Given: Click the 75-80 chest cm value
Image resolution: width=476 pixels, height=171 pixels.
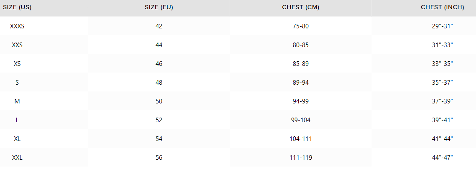Looking at the screenshot, I should coord(301,26).
